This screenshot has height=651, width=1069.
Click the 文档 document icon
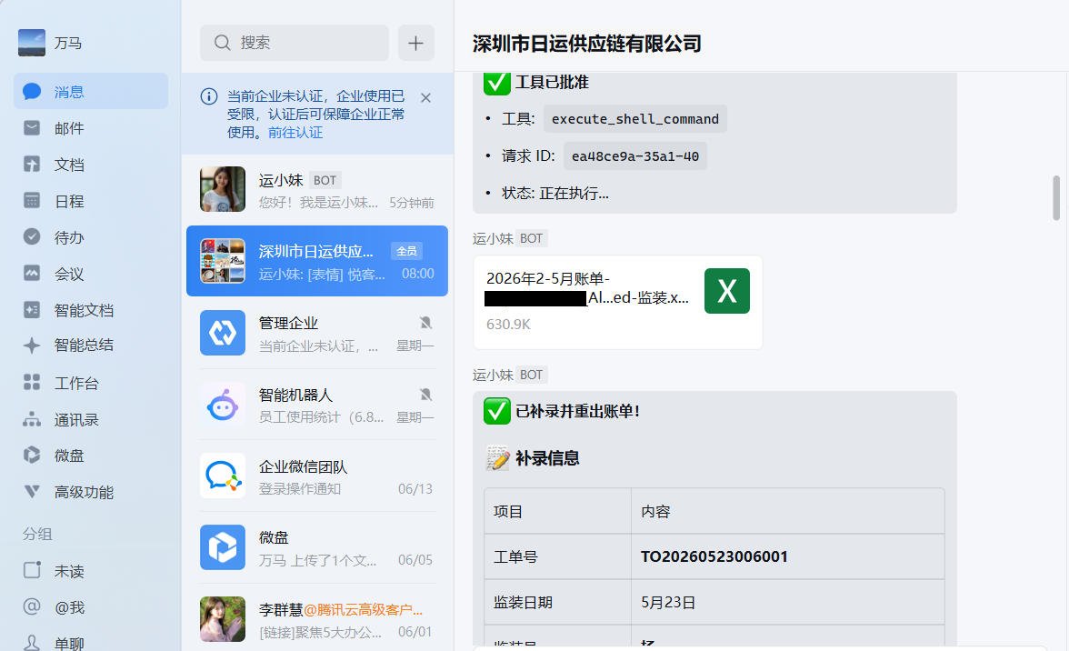(x=32, y=164)
